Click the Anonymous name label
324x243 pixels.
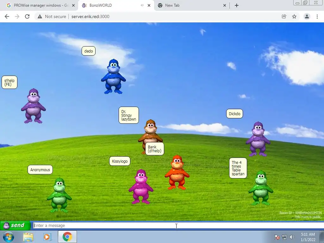[40, 170]
